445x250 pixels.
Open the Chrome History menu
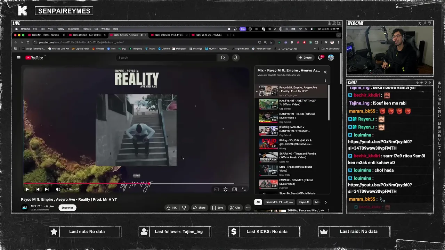coord(60,29)
